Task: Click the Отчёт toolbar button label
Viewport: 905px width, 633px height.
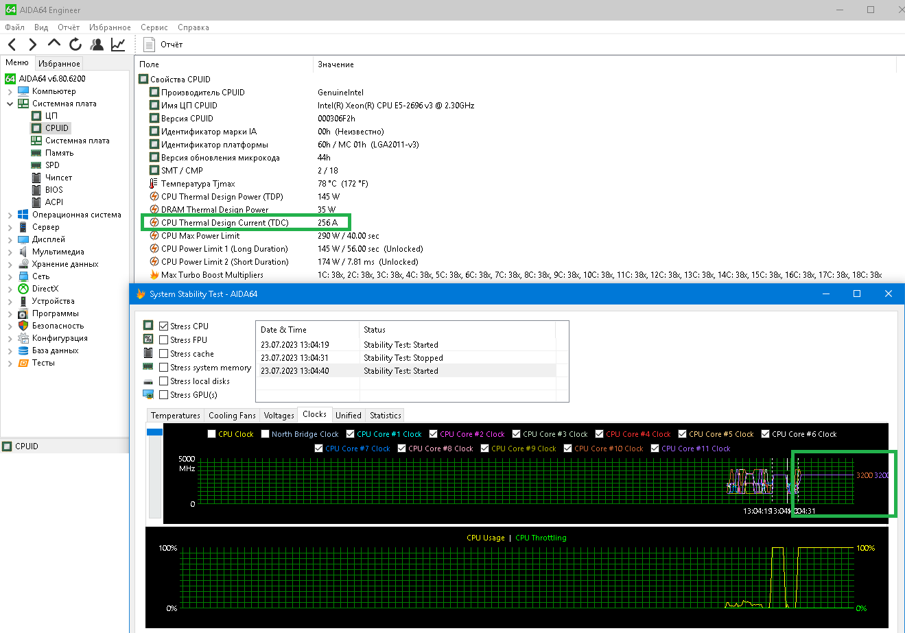Action: [x=172, y=45]
